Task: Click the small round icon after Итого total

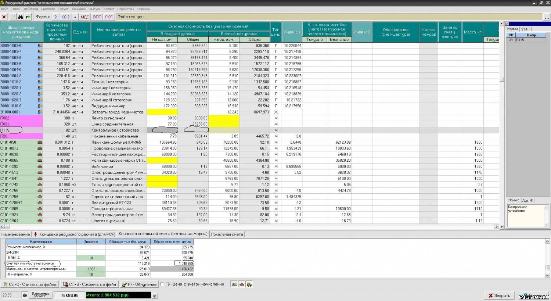Action: (155, 295)
